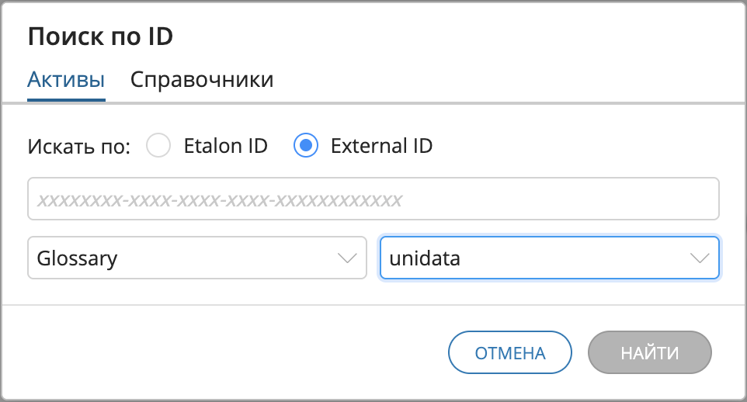Focus the ID search input field
747x402 pixels.
click(373, 199)
